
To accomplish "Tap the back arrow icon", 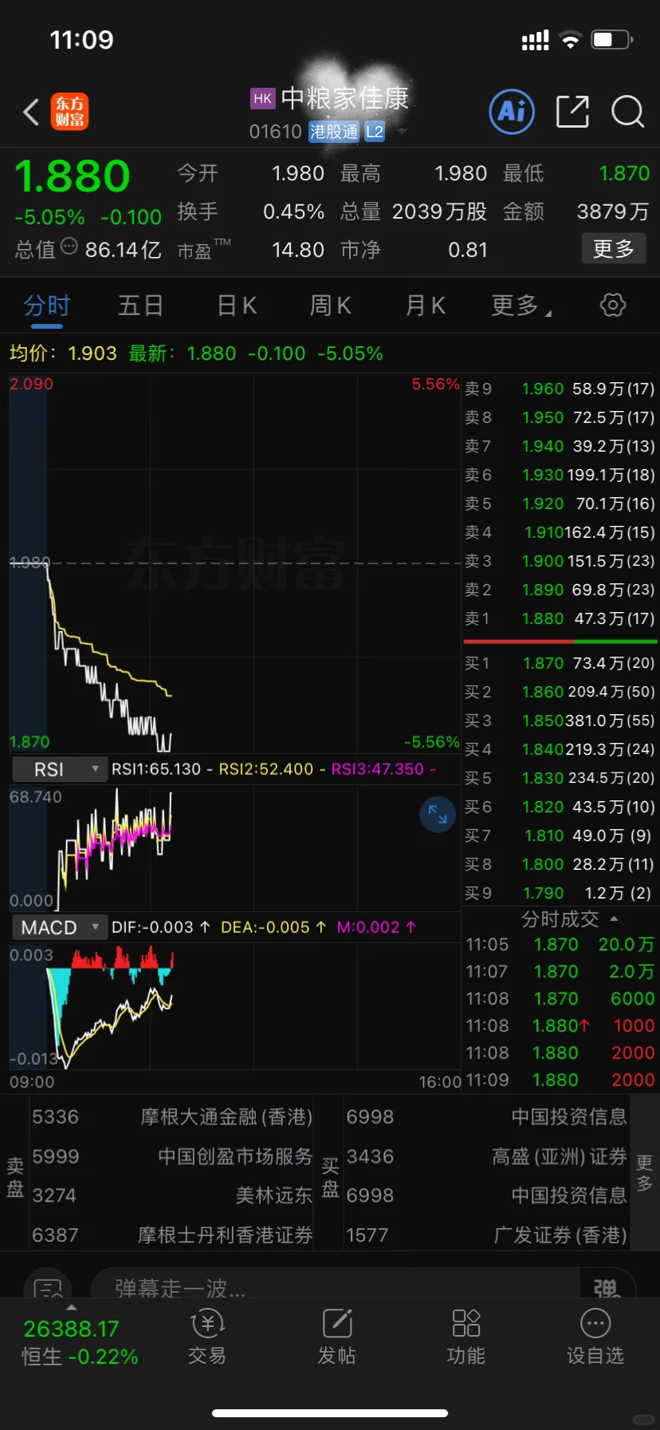I will point(31,113).
